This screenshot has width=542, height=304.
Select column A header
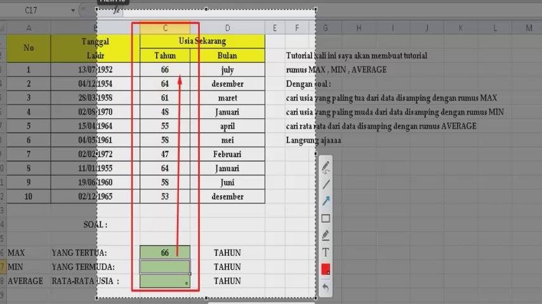[29, 28]
